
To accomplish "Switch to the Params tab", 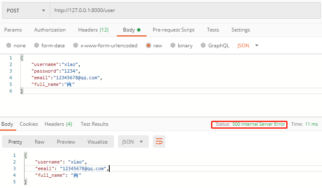I will tap(13, 30).
